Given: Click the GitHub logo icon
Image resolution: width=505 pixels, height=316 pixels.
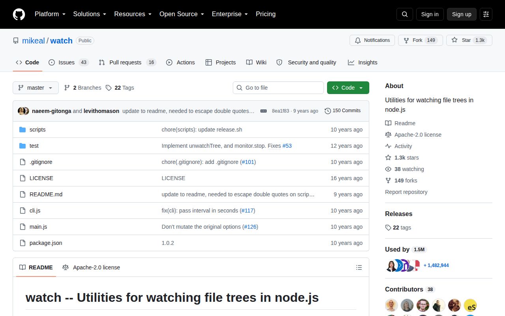Looking at the screenshot, I should click(x=19, y=14).
